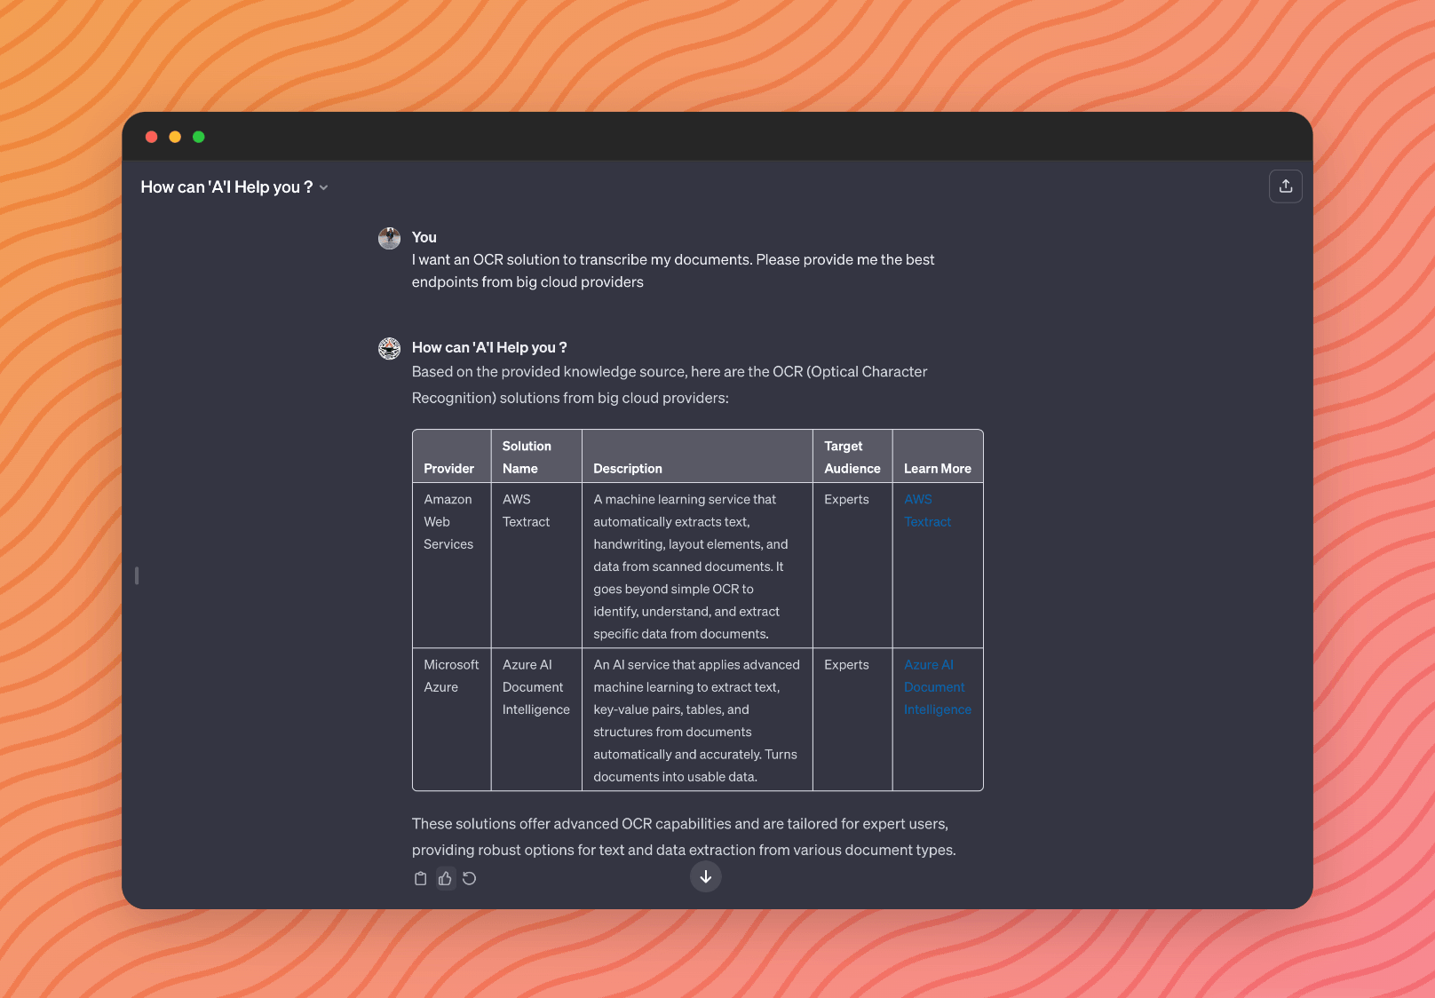Click the 'An AI service that applies' description text
This screenshot has height=998, width=1435.
(697, 721)
